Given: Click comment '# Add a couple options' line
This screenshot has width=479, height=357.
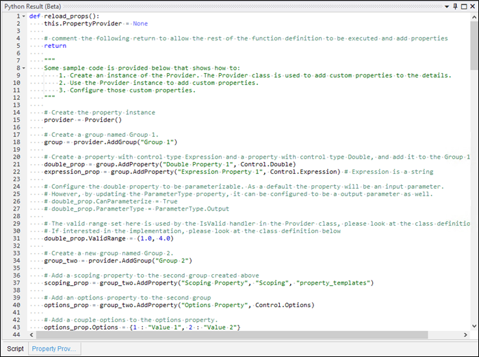Looking at the screenshot, I should point(131,320).
